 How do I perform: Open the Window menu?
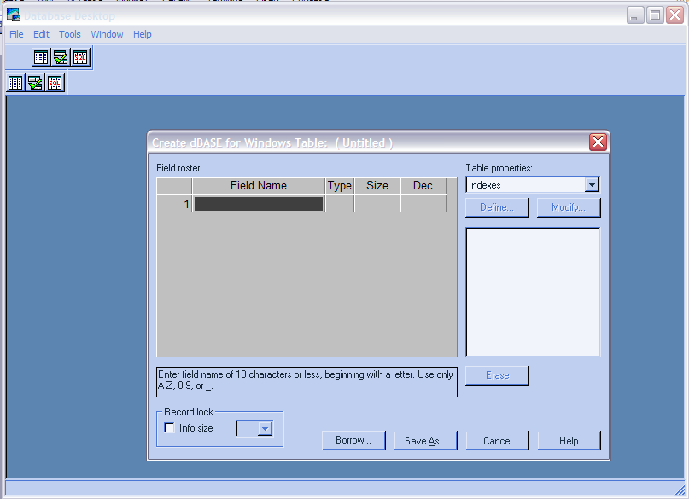pyautogui.click(x=107, y=34)
